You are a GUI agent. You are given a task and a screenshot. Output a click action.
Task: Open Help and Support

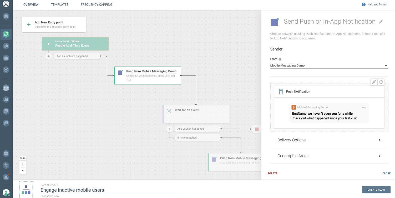tap(375, 4)
